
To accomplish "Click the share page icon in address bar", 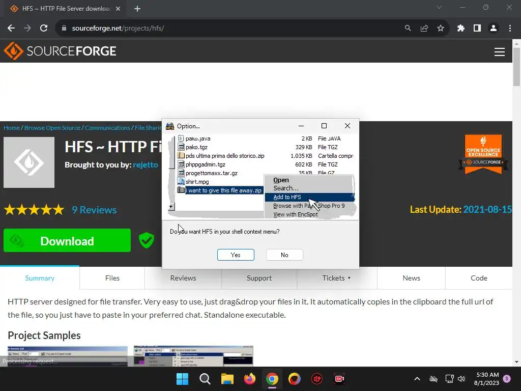I will pyautogui.click(x=424, y=29).
